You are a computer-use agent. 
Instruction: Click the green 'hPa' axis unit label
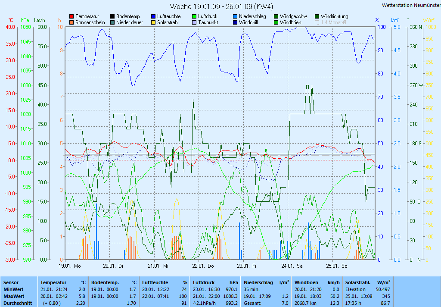pyautogui.click(x=25, y=20)
